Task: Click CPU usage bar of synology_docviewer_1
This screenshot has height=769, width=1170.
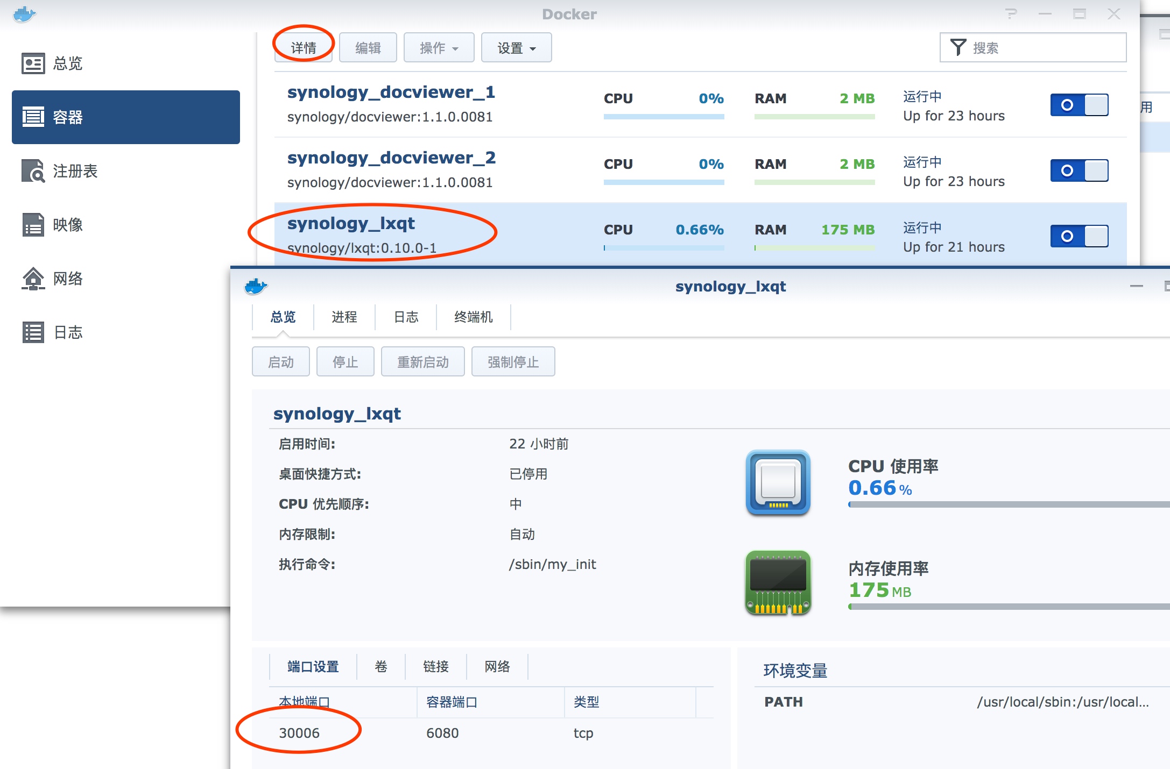Action: click(x=664, y=116)
